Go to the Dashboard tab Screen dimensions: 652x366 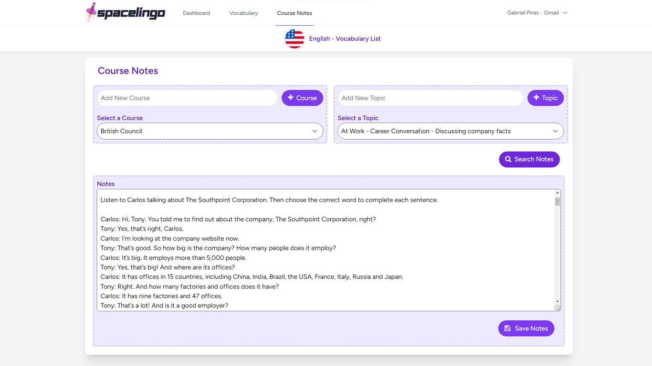pos(196,13)
